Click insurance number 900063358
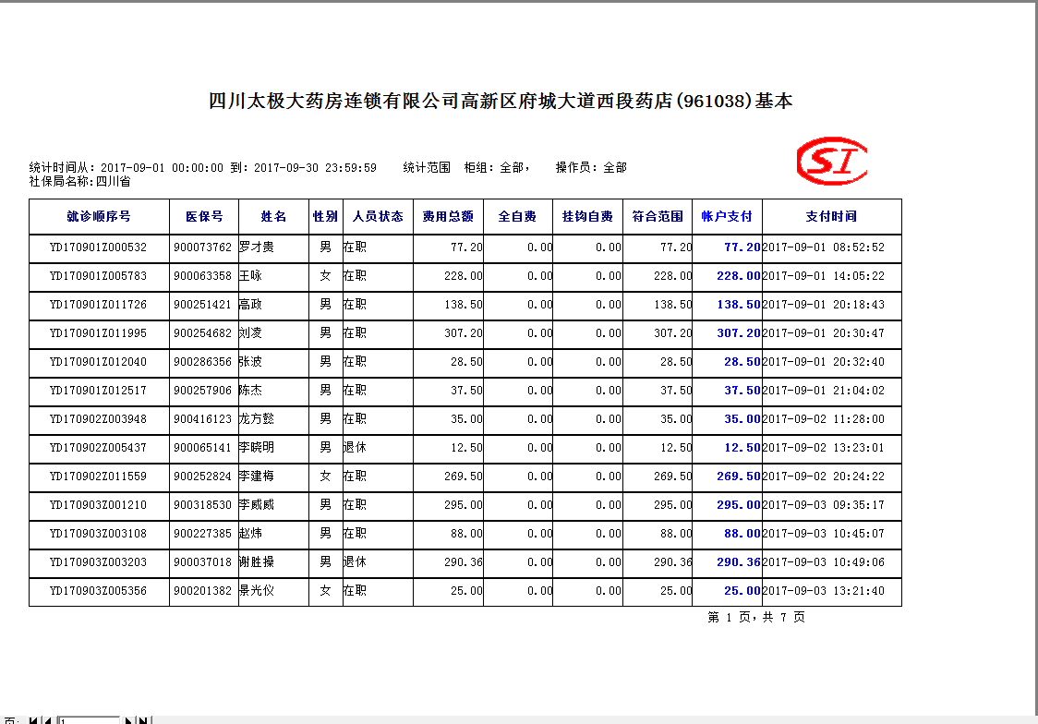1038x724 pixels. click(202, 276)
